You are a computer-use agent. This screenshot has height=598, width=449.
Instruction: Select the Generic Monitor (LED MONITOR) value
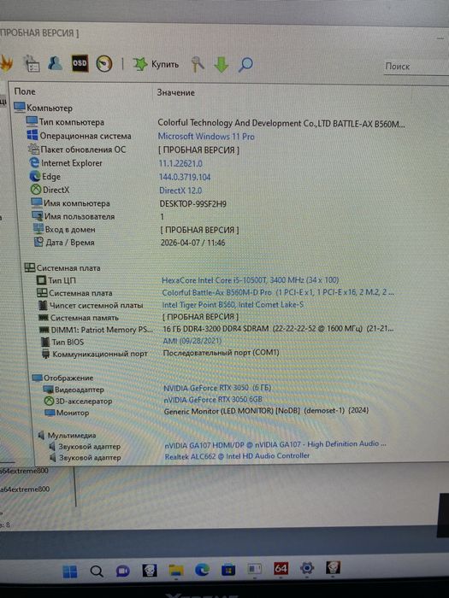(x=266, y=411)
